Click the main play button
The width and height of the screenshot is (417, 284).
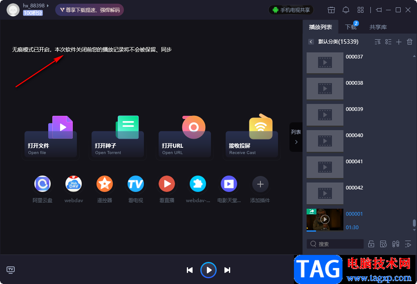[x=208, y=270]
